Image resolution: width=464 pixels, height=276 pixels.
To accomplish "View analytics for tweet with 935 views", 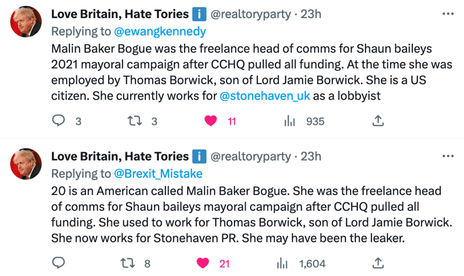I will pyautogui.click(x=290, y=121).
